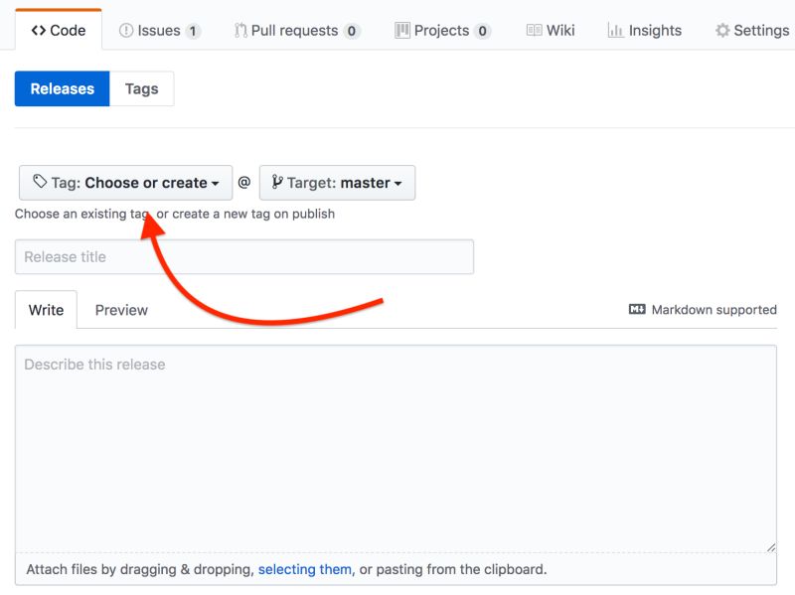Click the exclamation icon next to Issues
This screenshot has width=795, height=595.
pyautogui.click(x=125, y=30)
